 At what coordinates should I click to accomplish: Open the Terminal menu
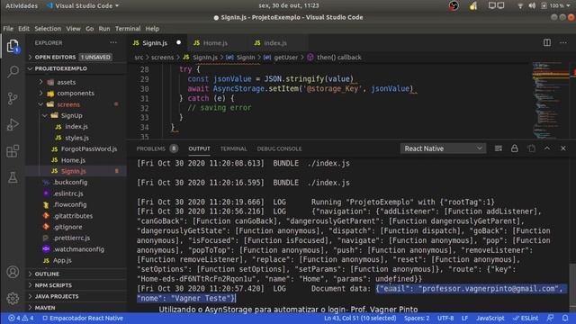pos(128,29)
